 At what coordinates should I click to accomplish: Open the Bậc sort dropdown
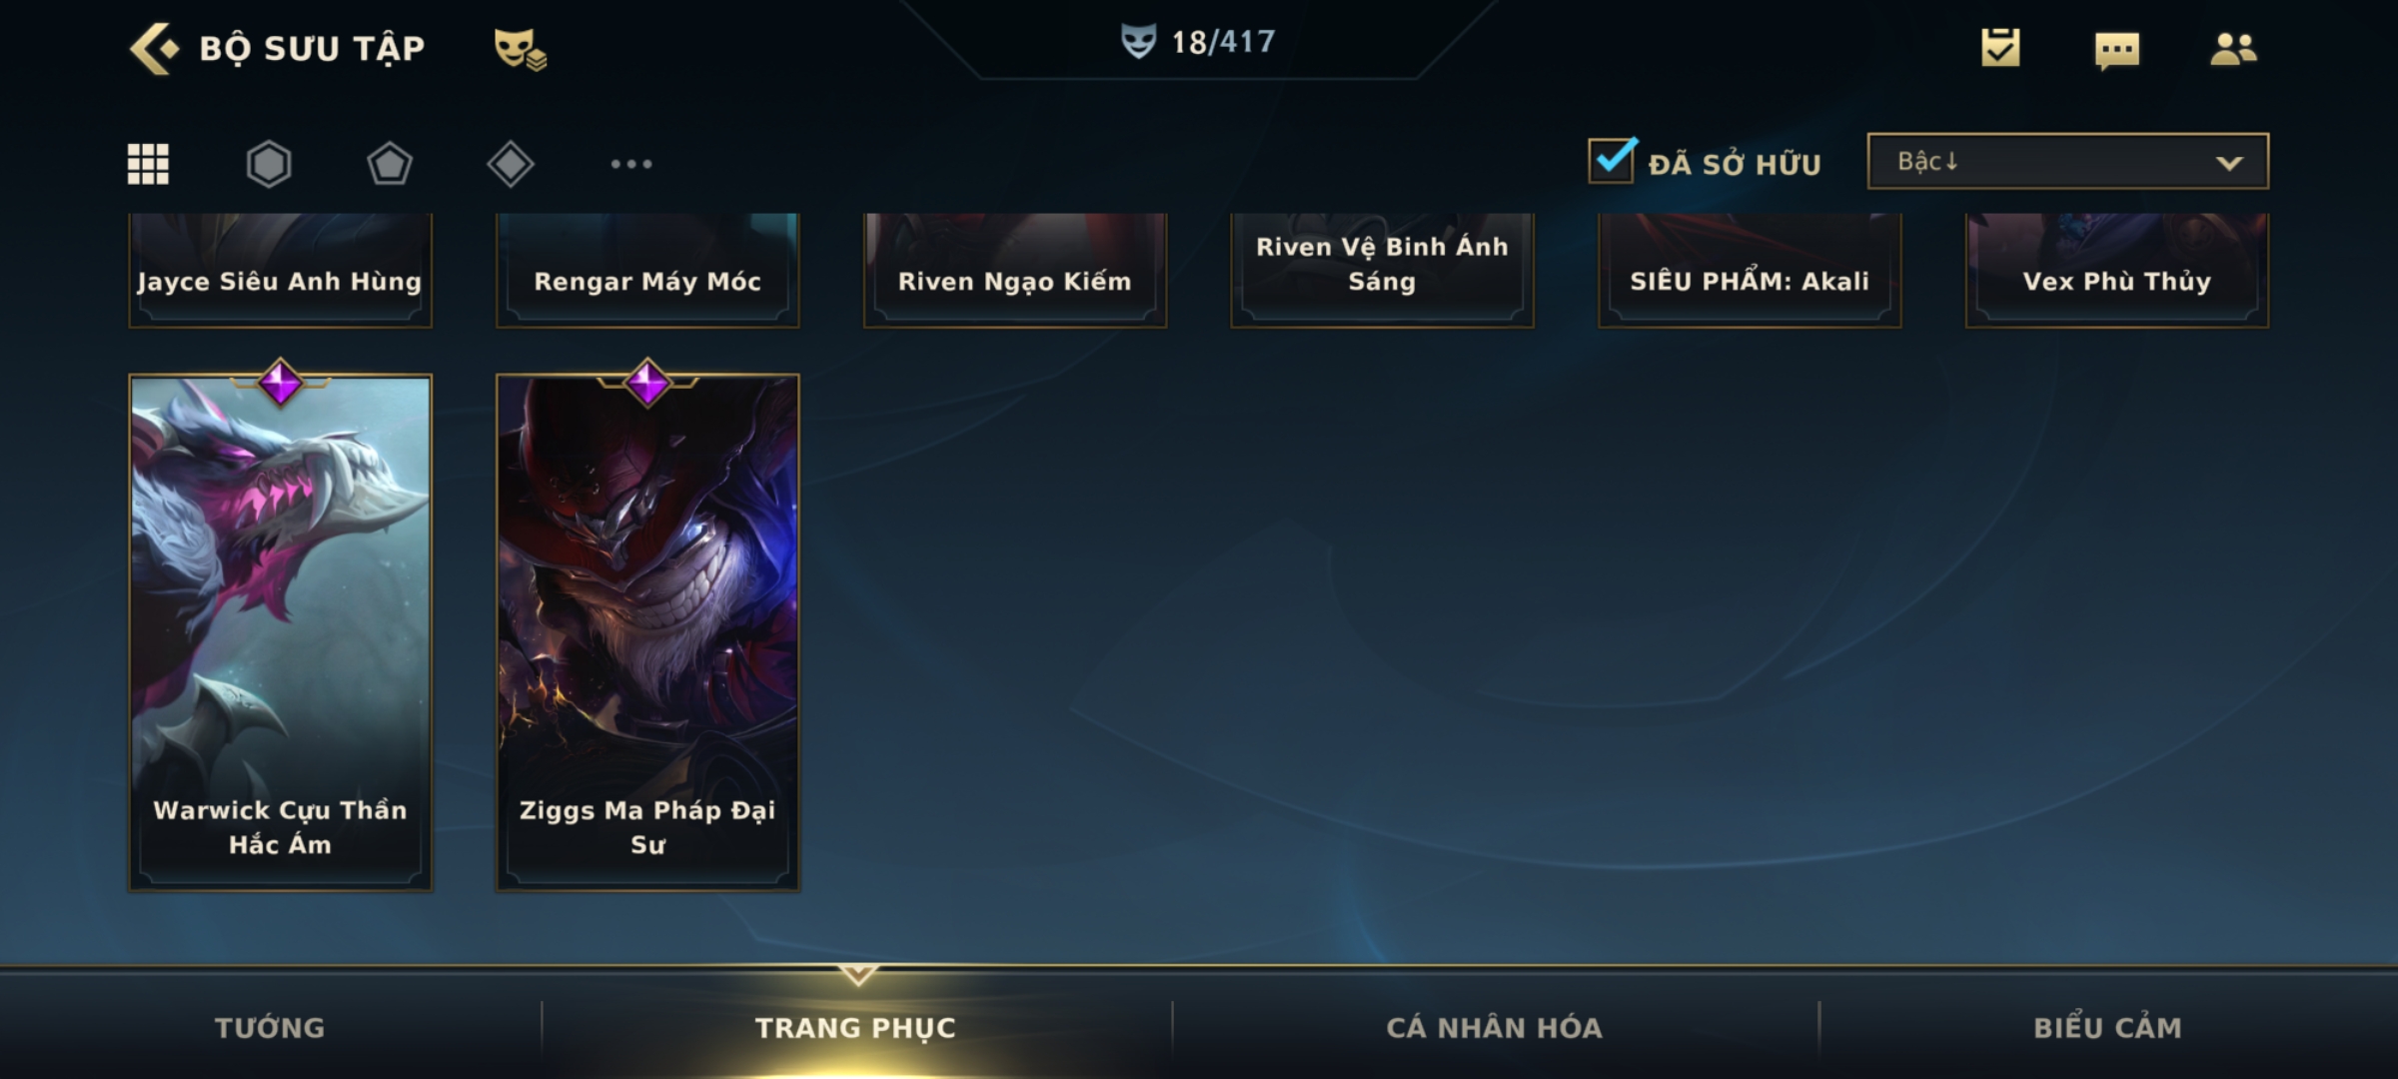2067,161
